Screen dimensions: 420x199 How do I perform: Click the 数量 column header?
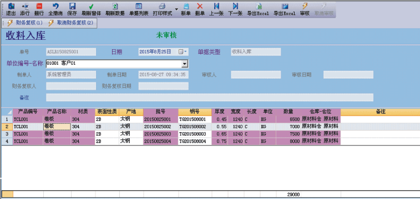point(288,112)
